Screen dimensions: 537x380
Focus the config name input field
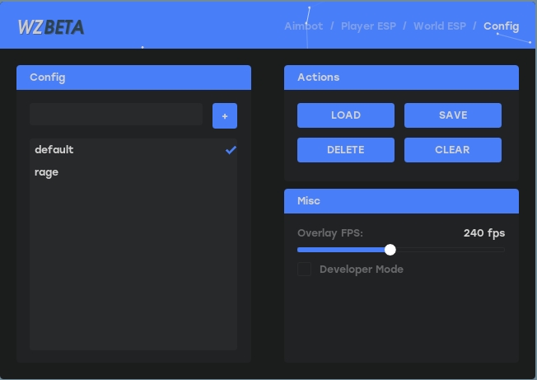tap(116, 115)
